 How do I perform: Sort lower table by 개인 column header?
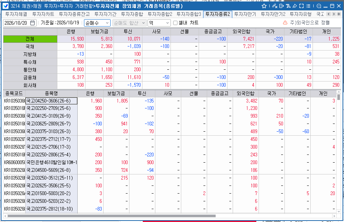point(323,93)
